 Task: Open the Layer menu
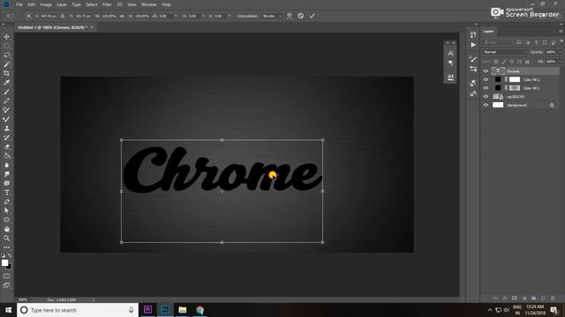[62, 4]
